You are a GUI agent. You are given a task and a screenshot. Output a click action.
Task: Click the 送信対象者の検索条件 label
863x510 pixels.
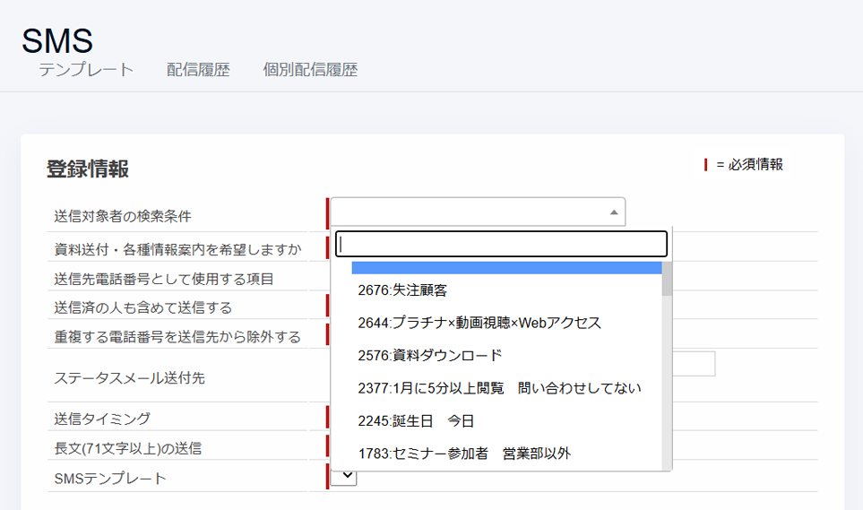click(122, 216)
